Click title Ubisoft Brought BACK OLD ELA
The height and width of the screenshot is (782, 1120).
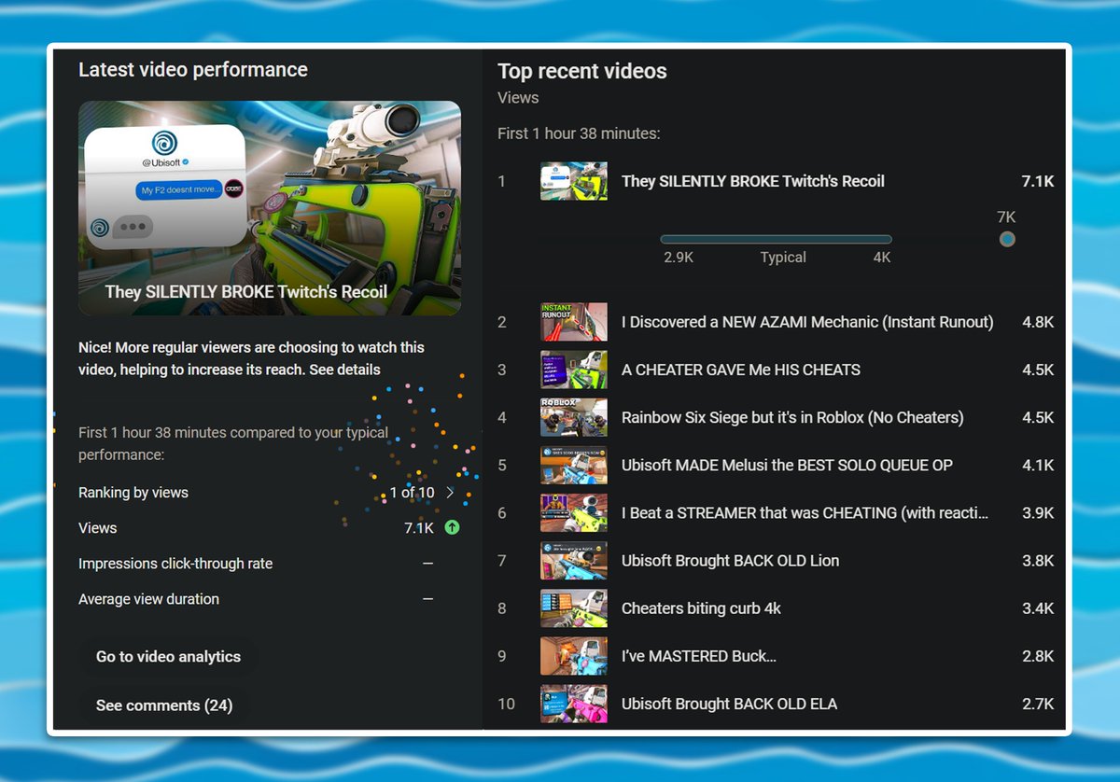click(x=730, y=704)
